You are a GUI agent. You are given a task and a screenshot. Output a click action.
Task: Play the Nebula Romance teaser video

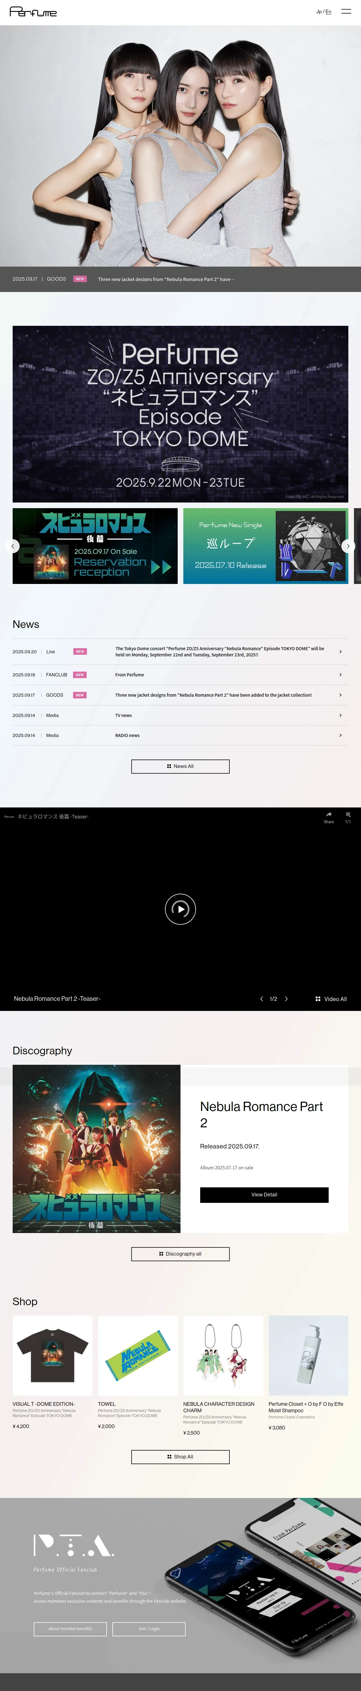coord(180,909)
